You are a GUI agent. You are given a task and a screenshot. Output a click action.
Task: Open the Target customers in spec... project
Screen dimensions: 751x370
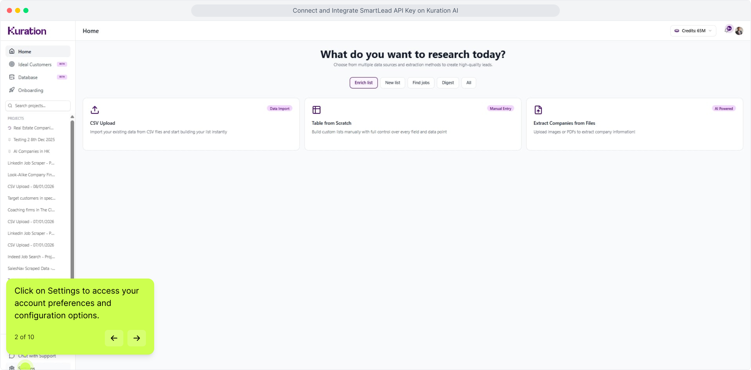click(x=32, y=198)
